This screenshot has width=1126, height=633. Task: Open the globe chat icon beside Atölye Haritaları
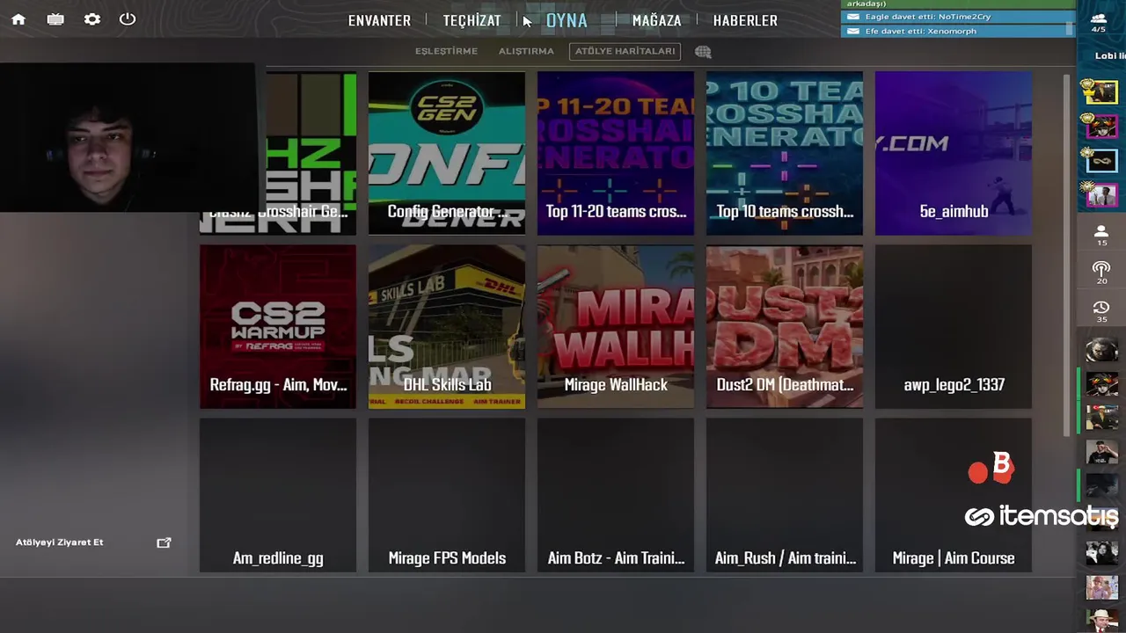(x=703, y=52)
